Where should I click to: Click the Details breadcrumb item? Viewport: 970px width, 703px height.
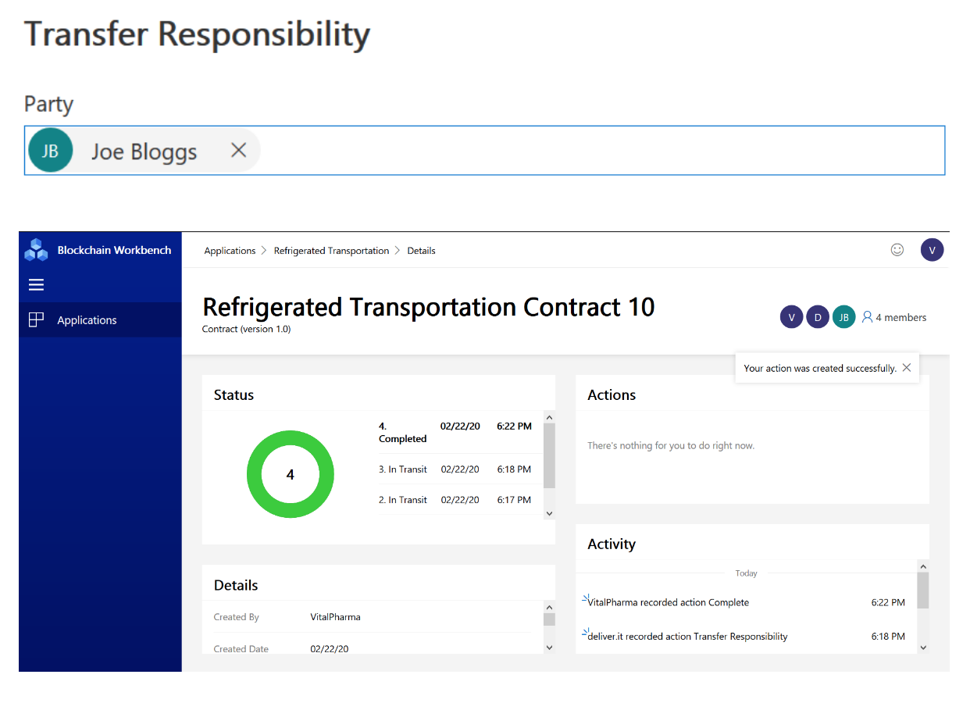click(x=421, y=251)
